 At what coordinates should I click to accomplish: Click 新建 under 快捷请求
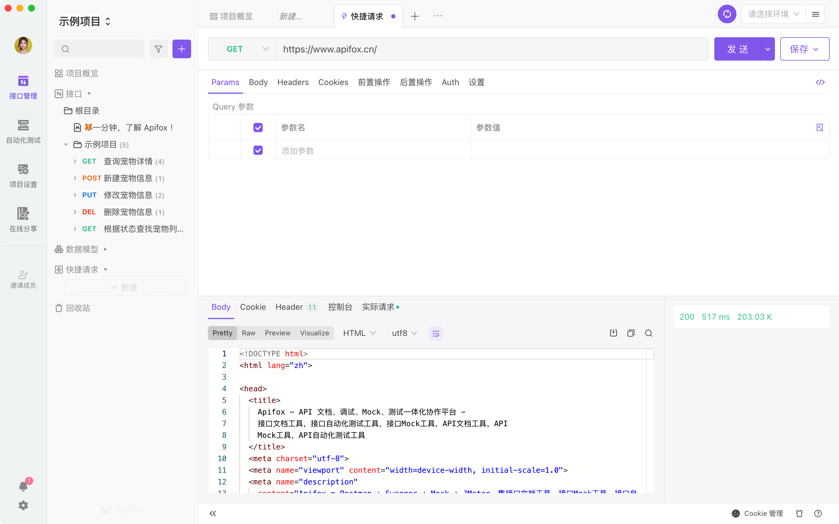tap(124, 288)
